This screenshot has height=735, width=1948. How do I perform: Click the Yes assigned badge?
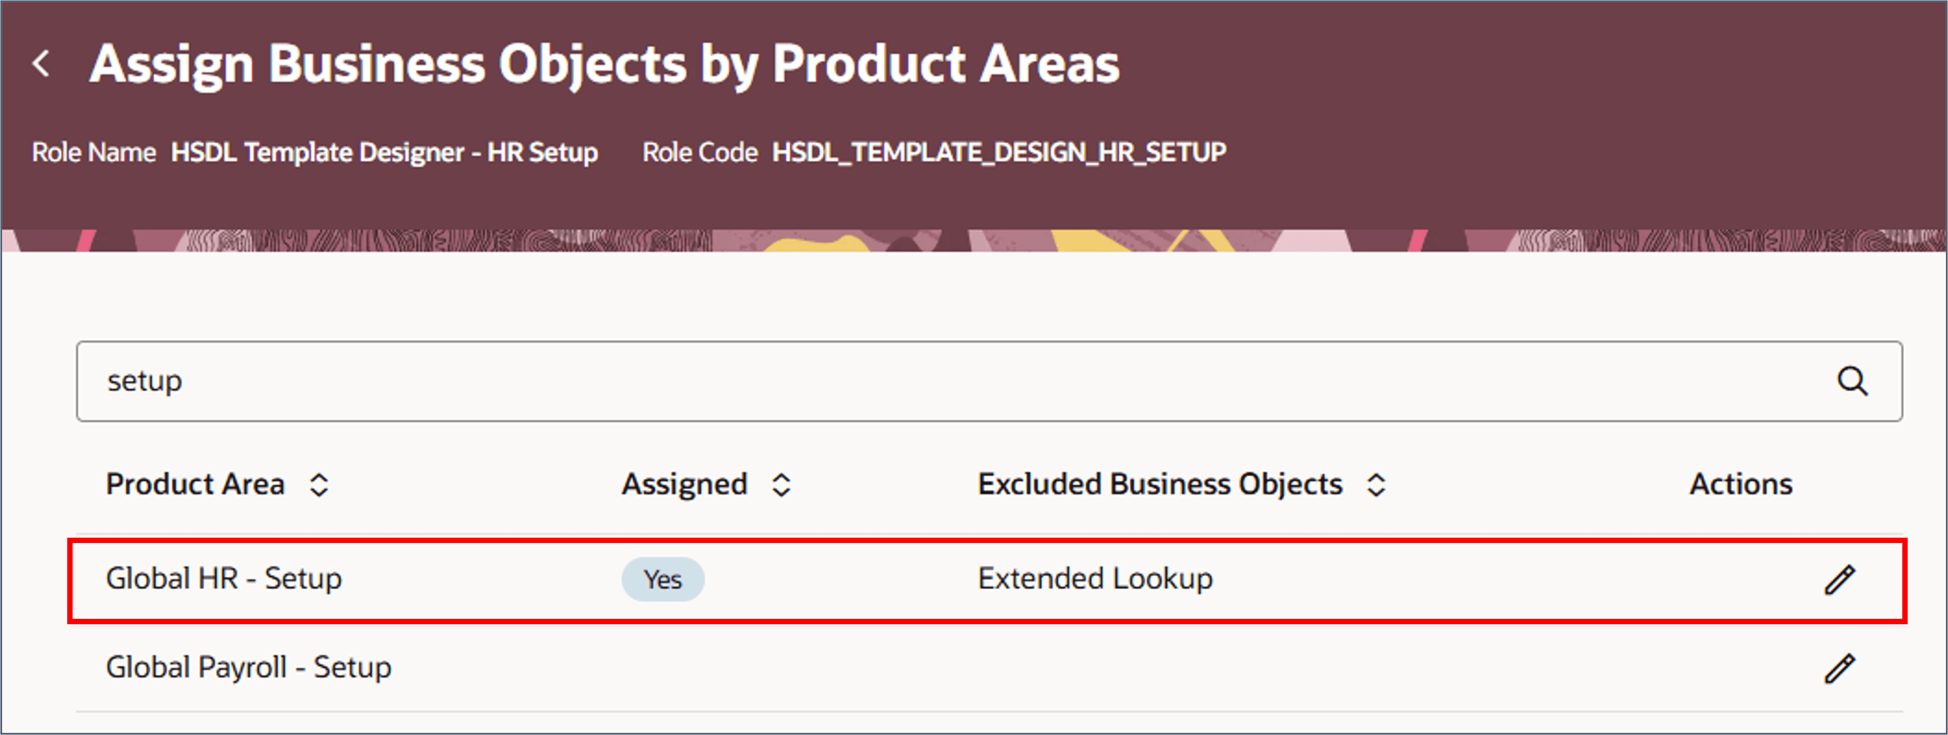tap(663, 580)
